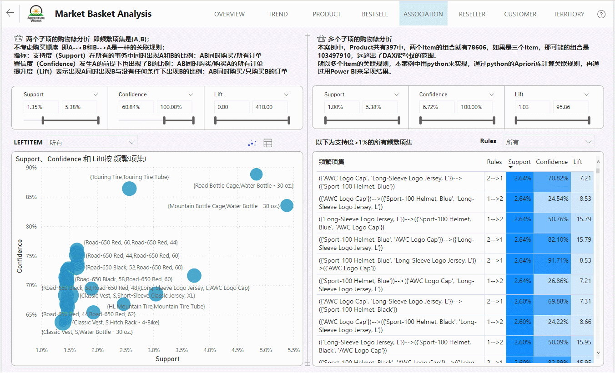Click right Lift slider lower handle
This screenshot has height=373, width=615.
[x=516, y=120]
